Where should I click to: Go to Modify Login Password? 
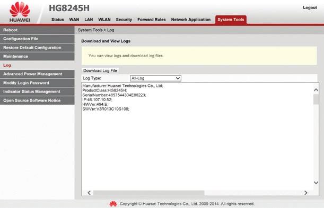pos(37,83)
